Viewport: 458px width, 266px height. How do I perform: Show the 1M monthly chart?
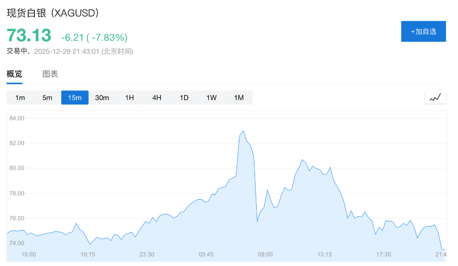click(x=239, y=98)
